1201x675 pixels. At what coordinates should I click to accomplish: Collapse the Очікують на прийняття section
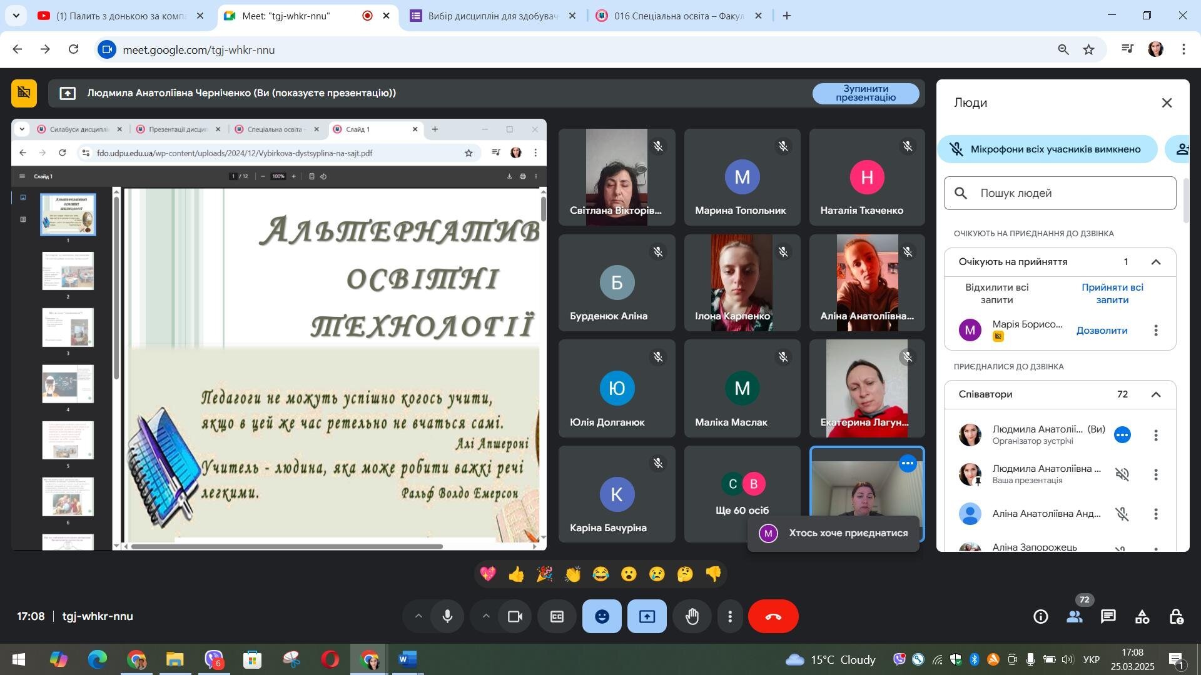pos(1156,262)
